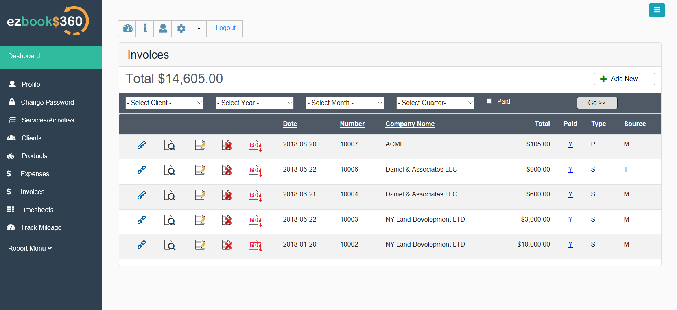The image size is (677, 310).
Task: Open Expenses from the sidebar
Action: [x=35, y=174]
